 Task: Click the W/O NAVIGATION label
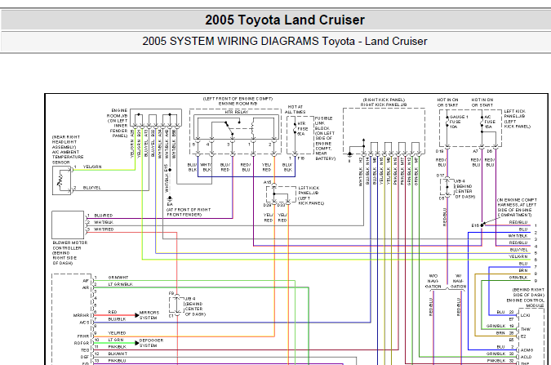433,282
